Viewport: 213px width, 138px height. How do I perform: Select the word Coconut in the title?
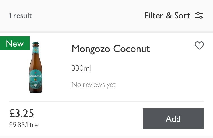point(131,49)
